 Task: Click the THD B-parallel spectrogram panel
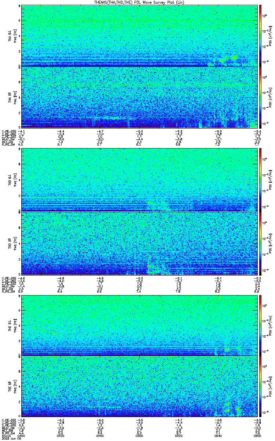(x=139, y=243)
